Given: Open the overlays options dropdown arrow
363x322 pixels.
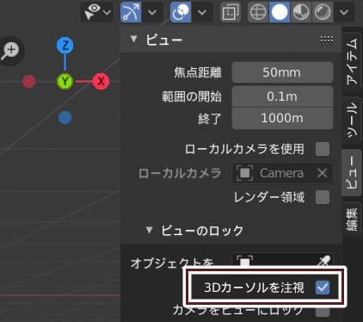Looking at the screenshot, I should 202,12.
